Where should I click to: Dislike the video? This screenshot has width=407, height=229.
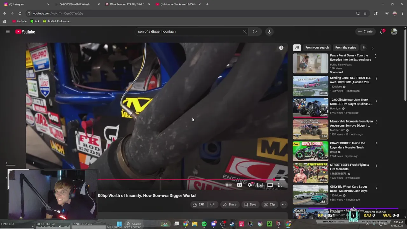pos(212,205)
